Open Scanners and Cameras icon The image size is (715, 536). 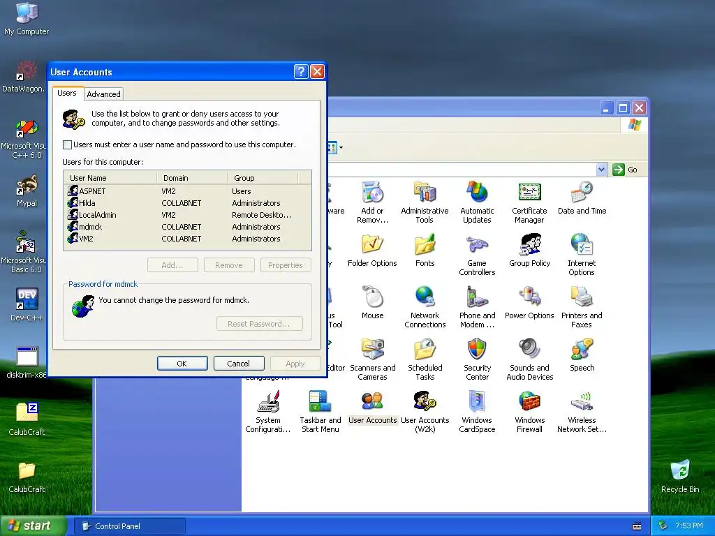click(372, 359)
